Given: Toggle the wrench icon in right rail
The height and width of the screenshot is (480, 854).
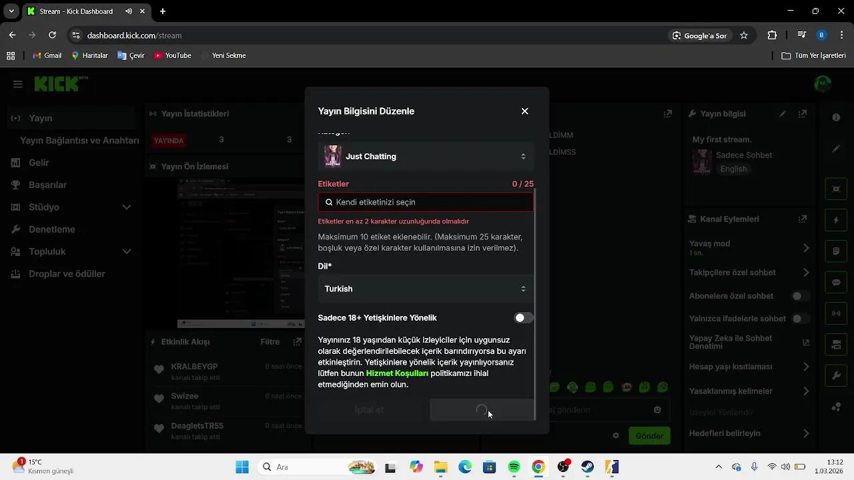Looking at the screenshot, I should (836, 376).
